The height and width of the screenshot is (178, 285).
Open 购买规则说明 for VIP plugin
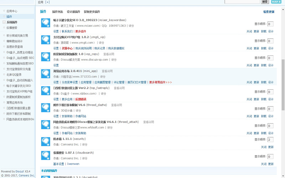point(83,48)
